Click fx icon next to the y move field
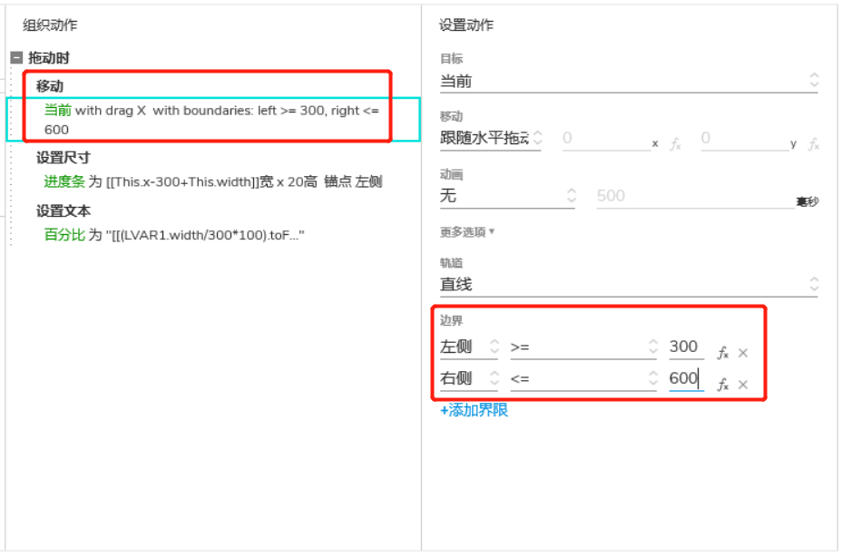 tap(814, 144)
